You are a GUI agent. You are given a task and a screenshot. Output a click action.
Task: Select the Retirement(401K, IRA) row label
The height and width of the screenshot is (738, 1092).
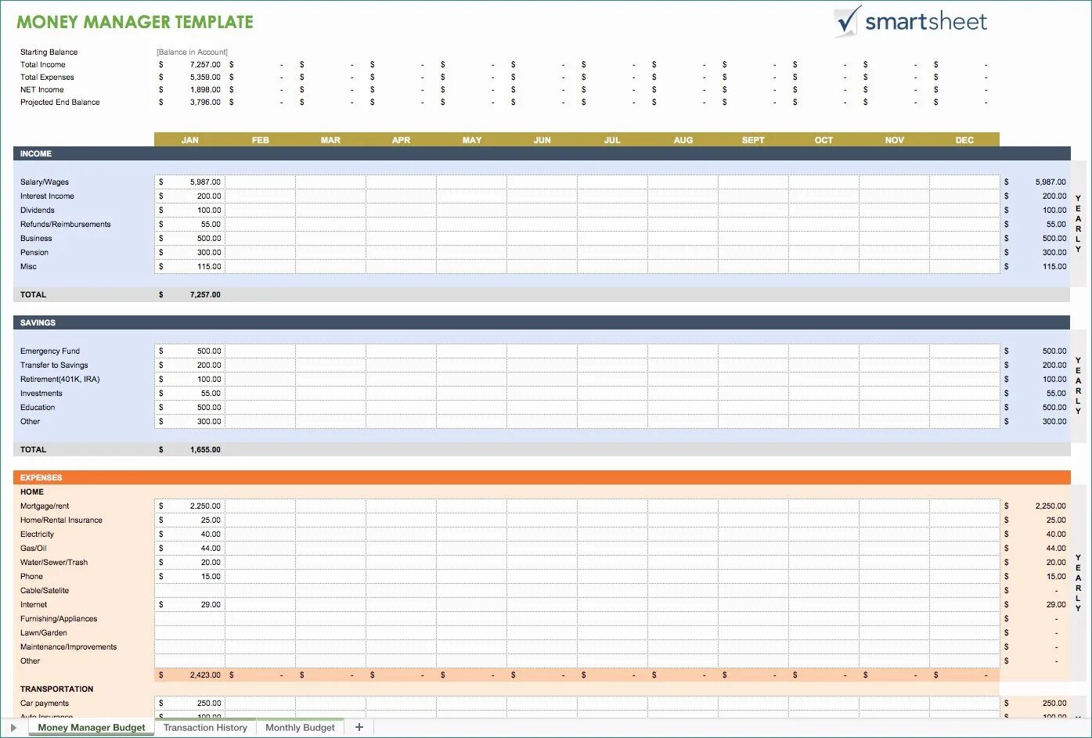click(60, 380)
